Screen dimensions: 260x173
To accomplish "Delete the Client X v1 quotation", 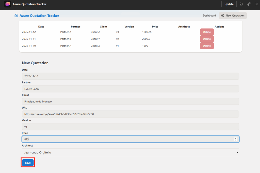I will tap(207, 46).
